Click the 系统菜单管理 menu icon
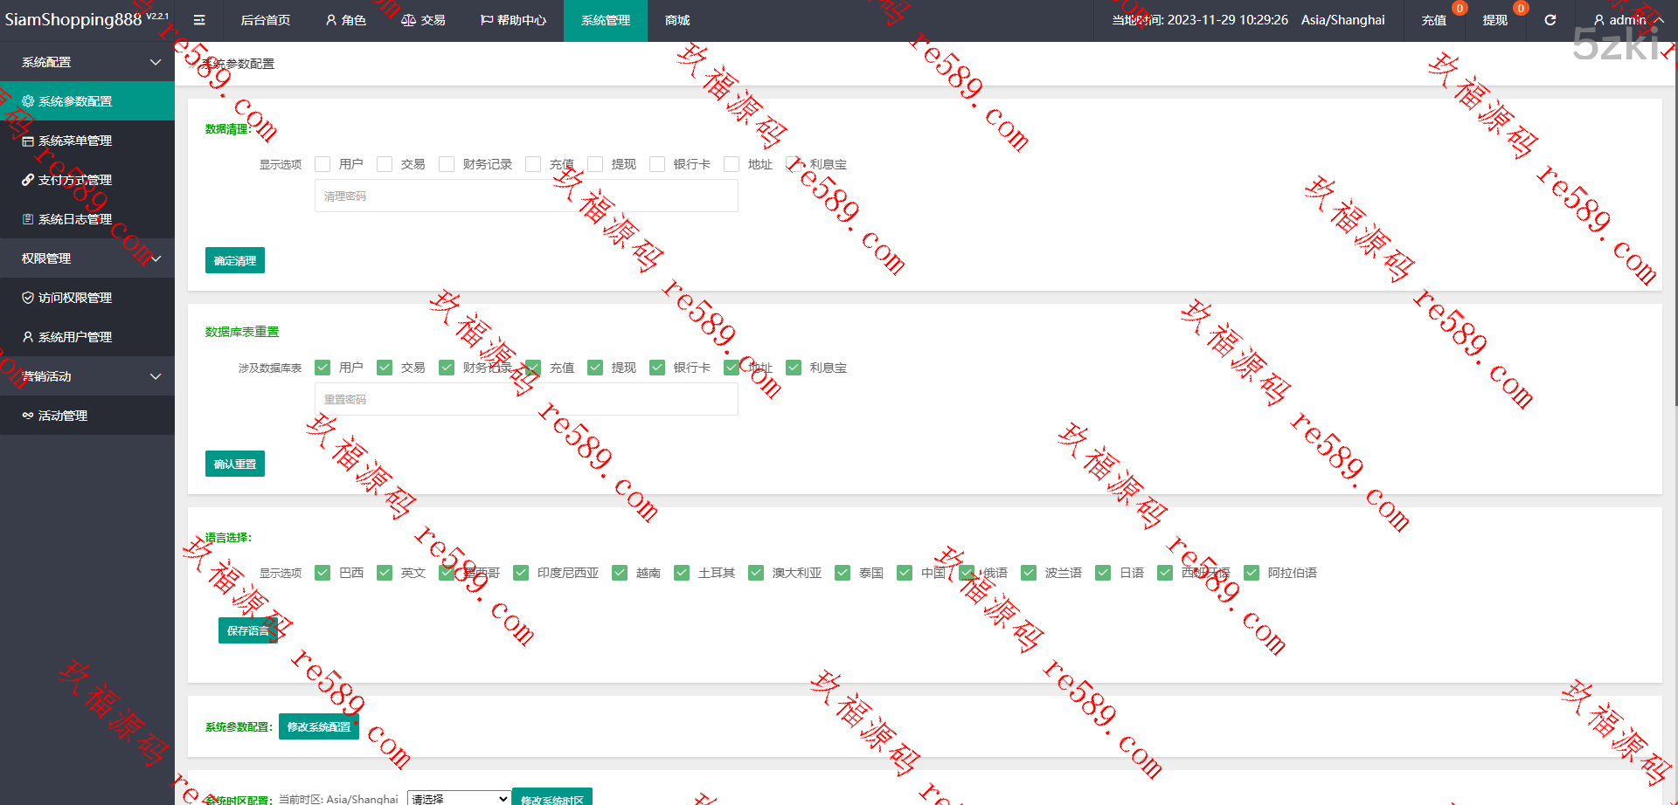 [x=28, y=141]
